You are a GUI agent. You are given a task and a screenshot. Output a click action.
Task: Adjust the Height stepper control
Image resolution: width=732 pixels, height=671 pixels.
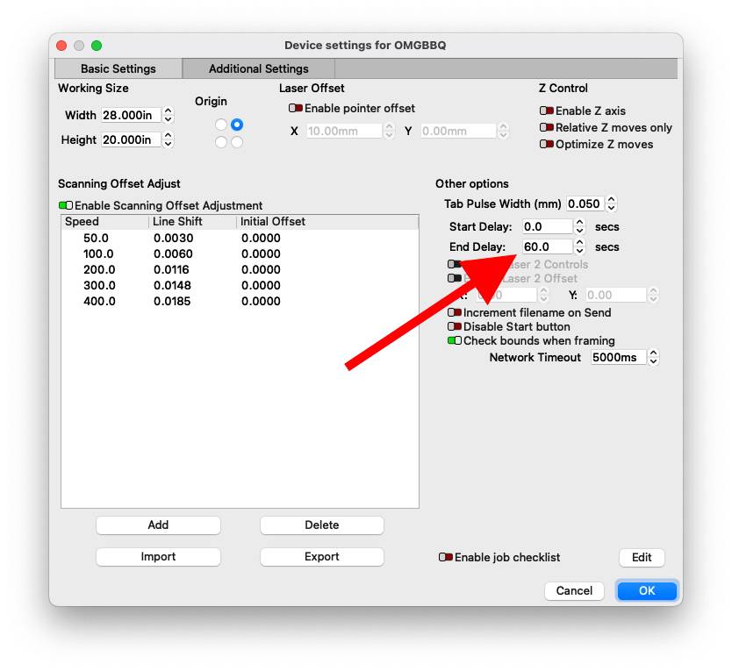(x=169, y=140)
